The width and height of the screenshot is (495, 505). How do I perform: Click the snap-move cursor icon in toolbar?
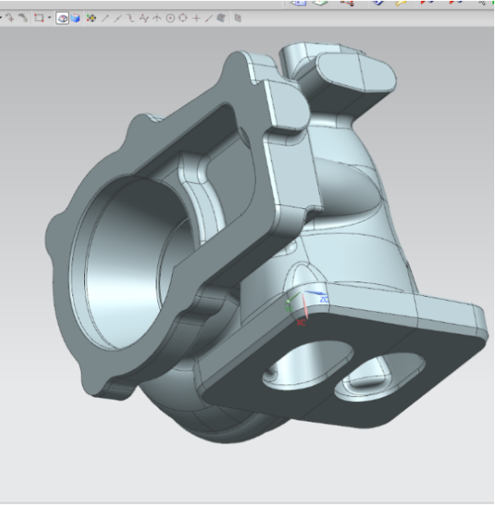[x=10, y=18]
